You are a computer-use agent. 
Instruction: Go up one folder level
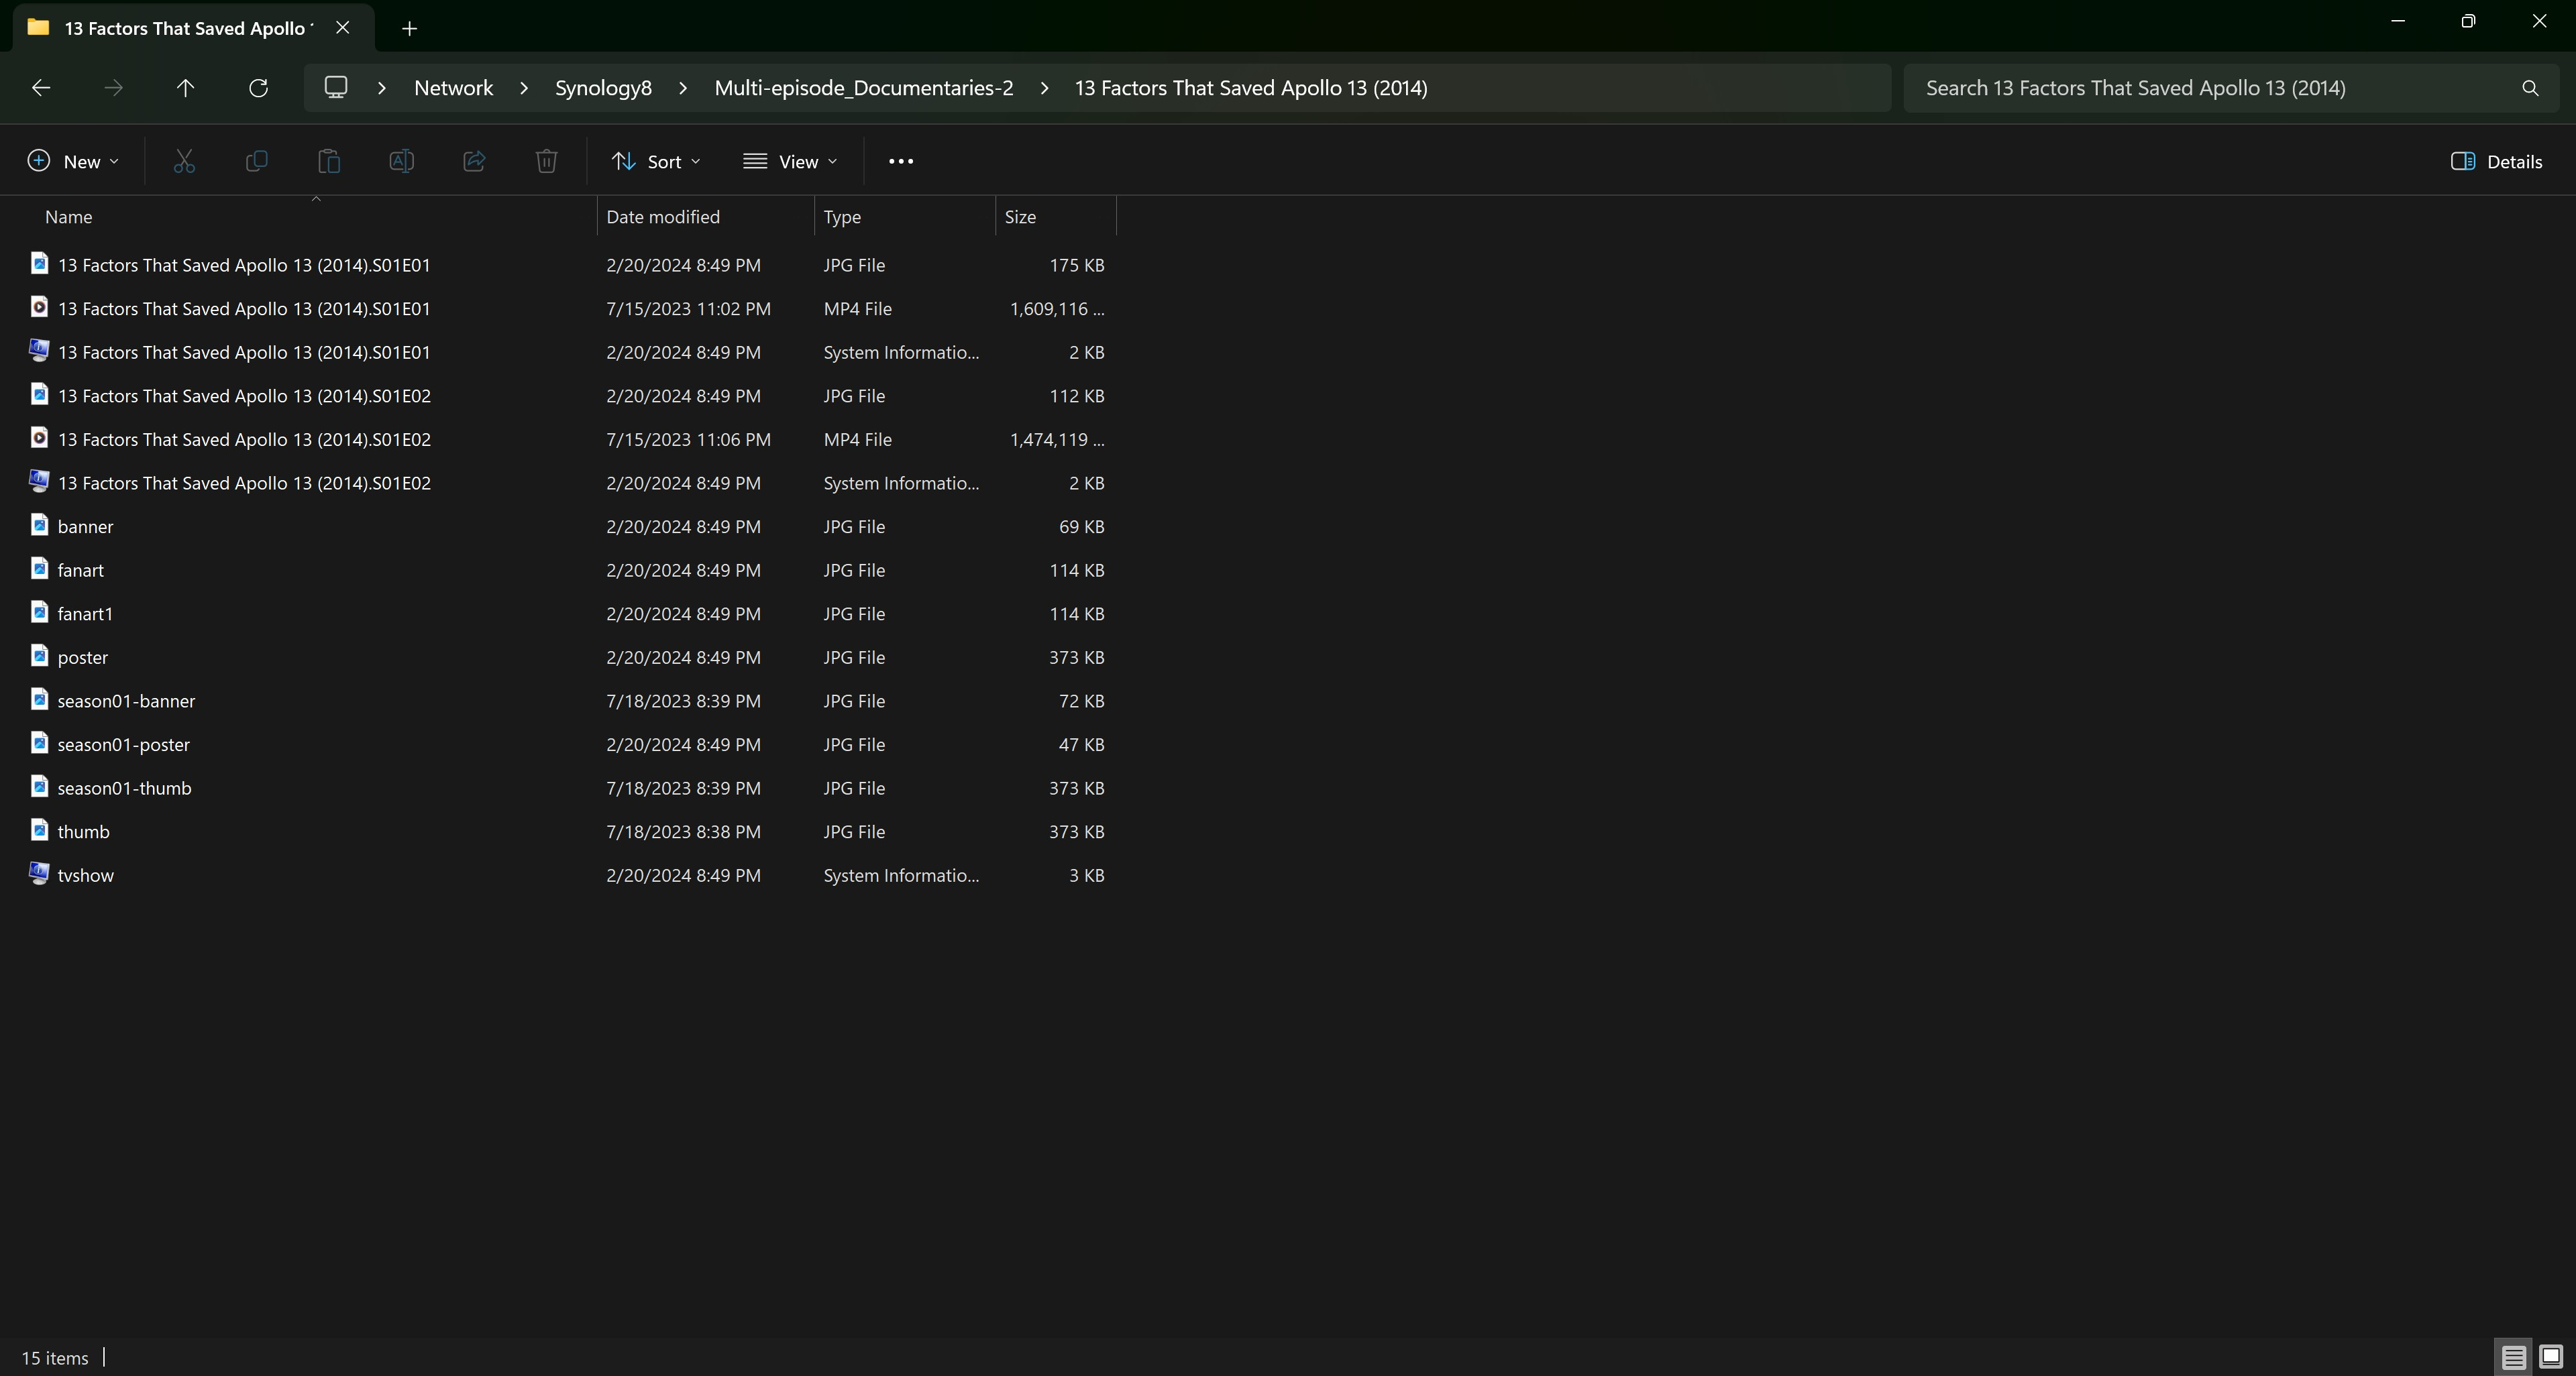point(185,88)
